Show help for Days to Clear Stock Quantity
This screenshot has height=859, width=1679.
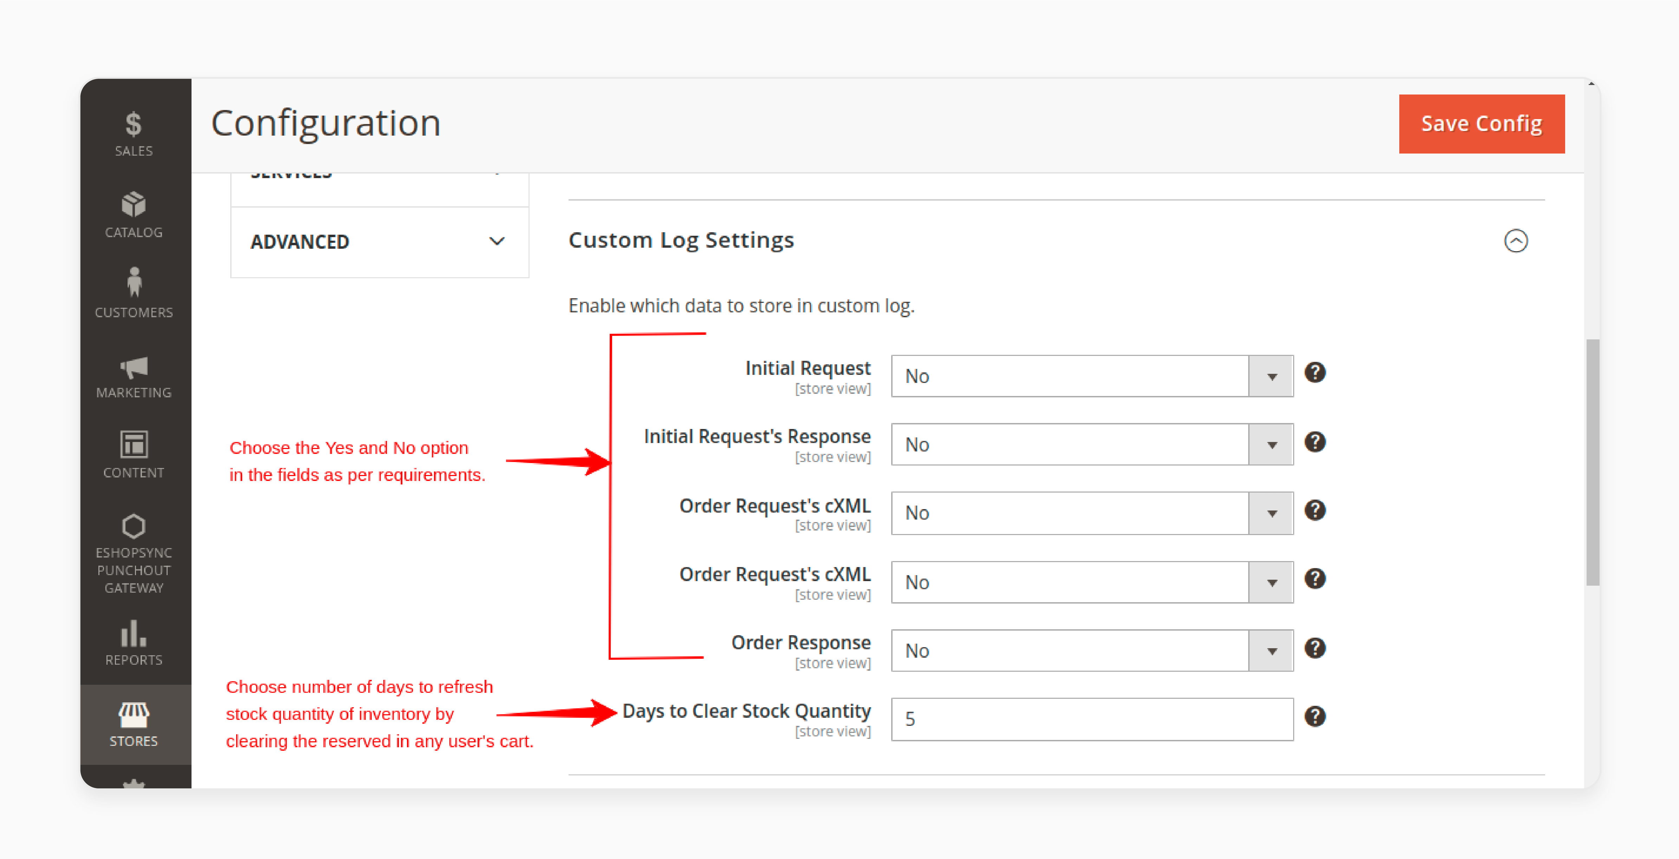pyautogui.click(x=1315, y=716)
